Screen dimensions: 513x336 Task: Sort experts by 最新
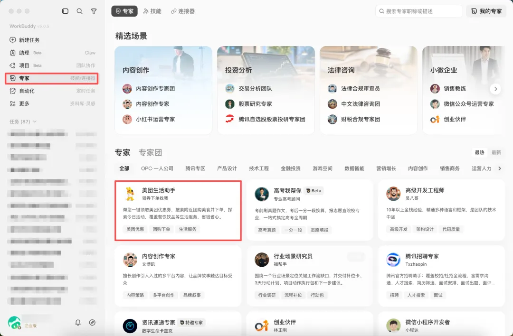click(496, 153)
